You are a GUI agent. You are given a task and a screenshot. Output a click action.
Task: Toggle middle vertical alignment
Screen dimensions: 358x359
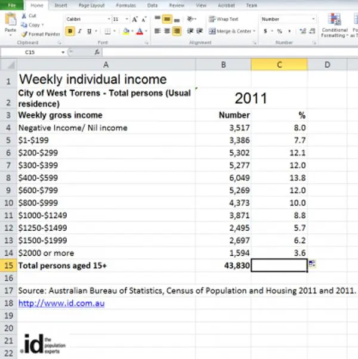click(x=167, y=19)
